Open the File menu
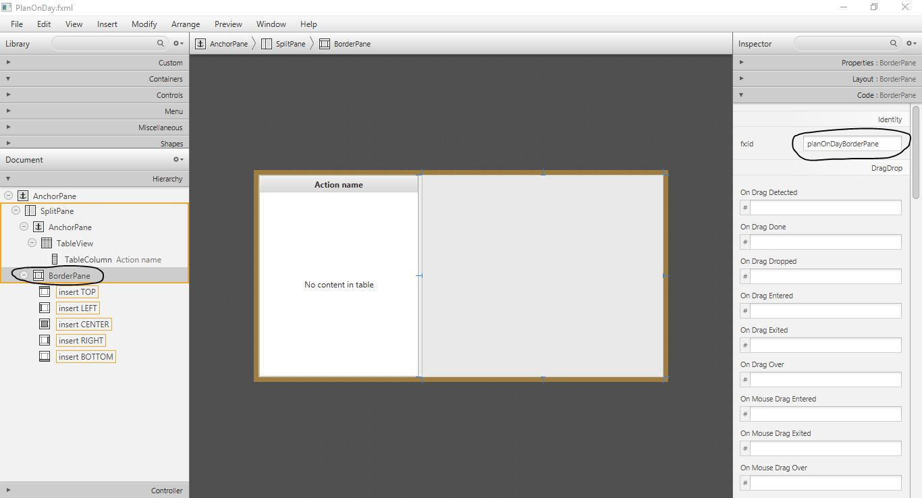 coord(17,24)
